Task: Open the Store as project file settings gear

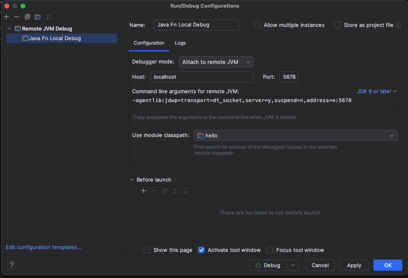Action: tap(398, 25)
